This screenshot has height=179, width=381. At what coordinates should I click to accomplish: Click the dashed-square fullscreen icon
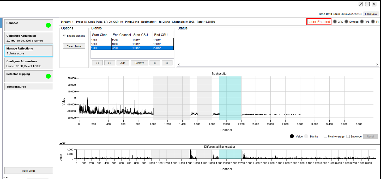[367, 4]
